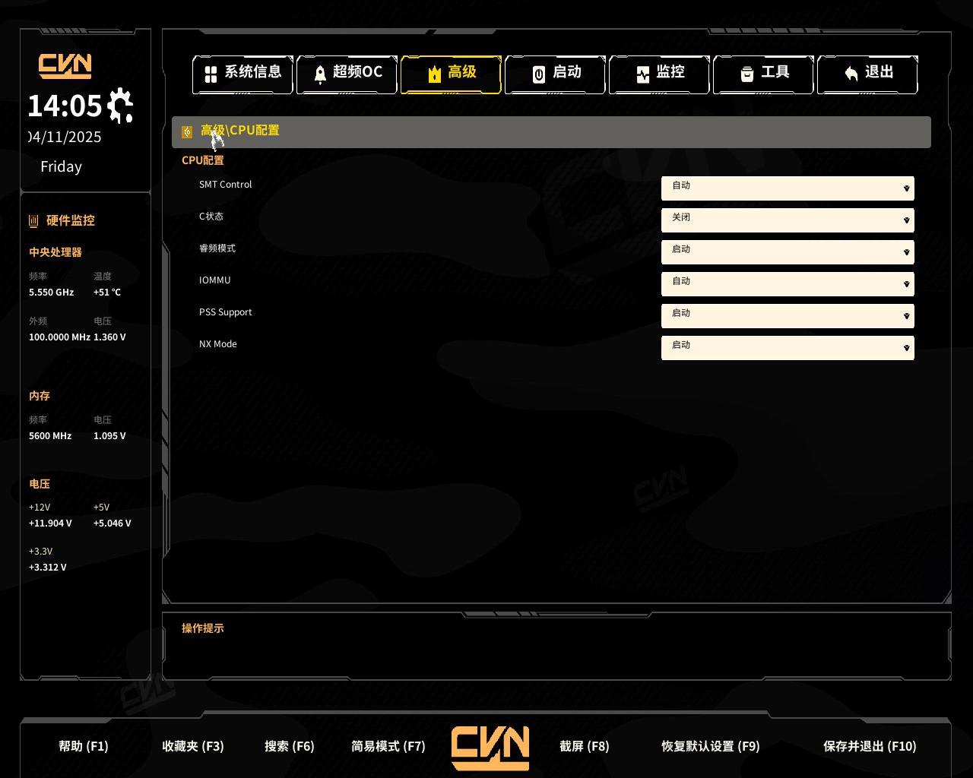The width and height of the screenshot is (973, 778).
Task: Select the PSS Support label
Action: [226, 312]
